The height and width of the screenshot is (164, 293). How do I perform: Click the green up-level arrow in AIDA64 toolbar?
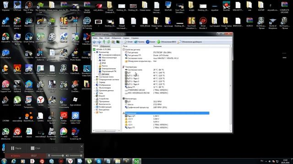coord(104,42)
